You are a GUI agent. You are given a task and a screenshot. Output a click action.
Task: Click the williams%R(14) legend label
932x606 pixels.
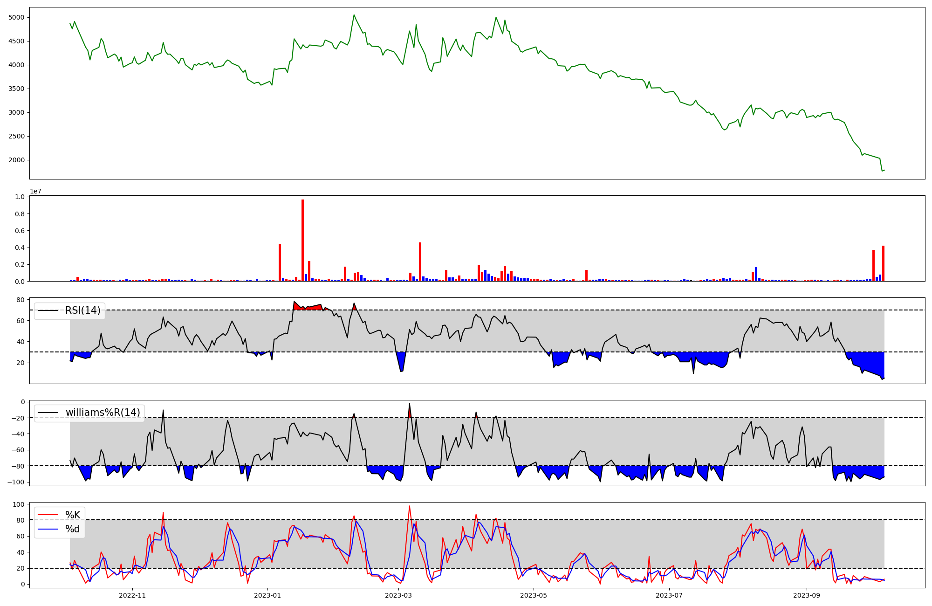(103, 413)
